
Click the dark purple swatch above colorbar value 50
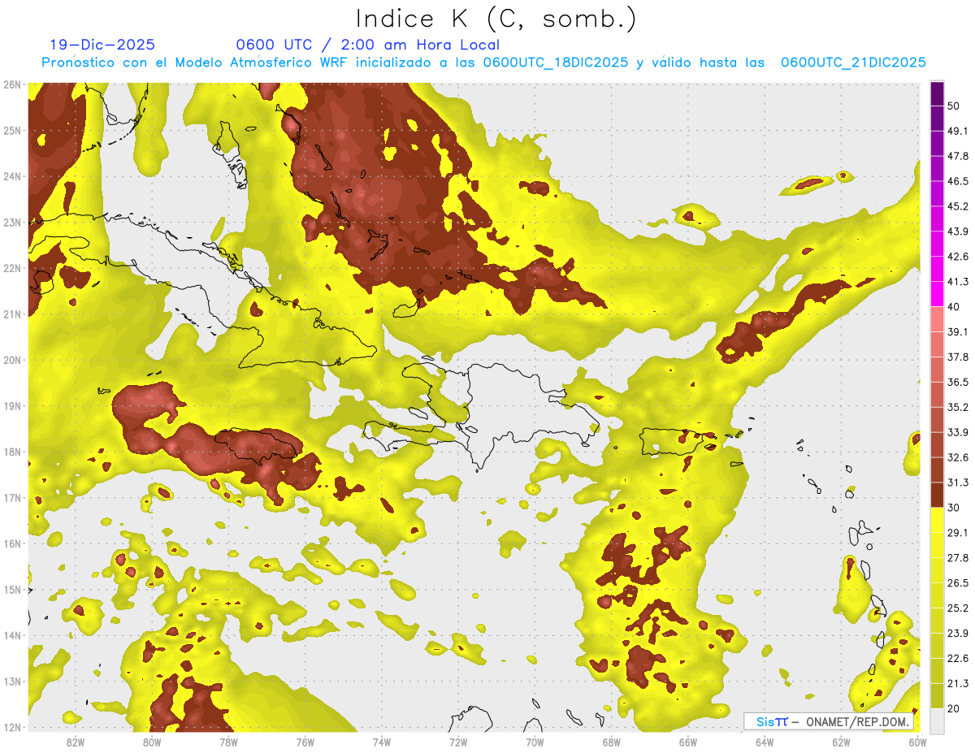coord(937,93)
